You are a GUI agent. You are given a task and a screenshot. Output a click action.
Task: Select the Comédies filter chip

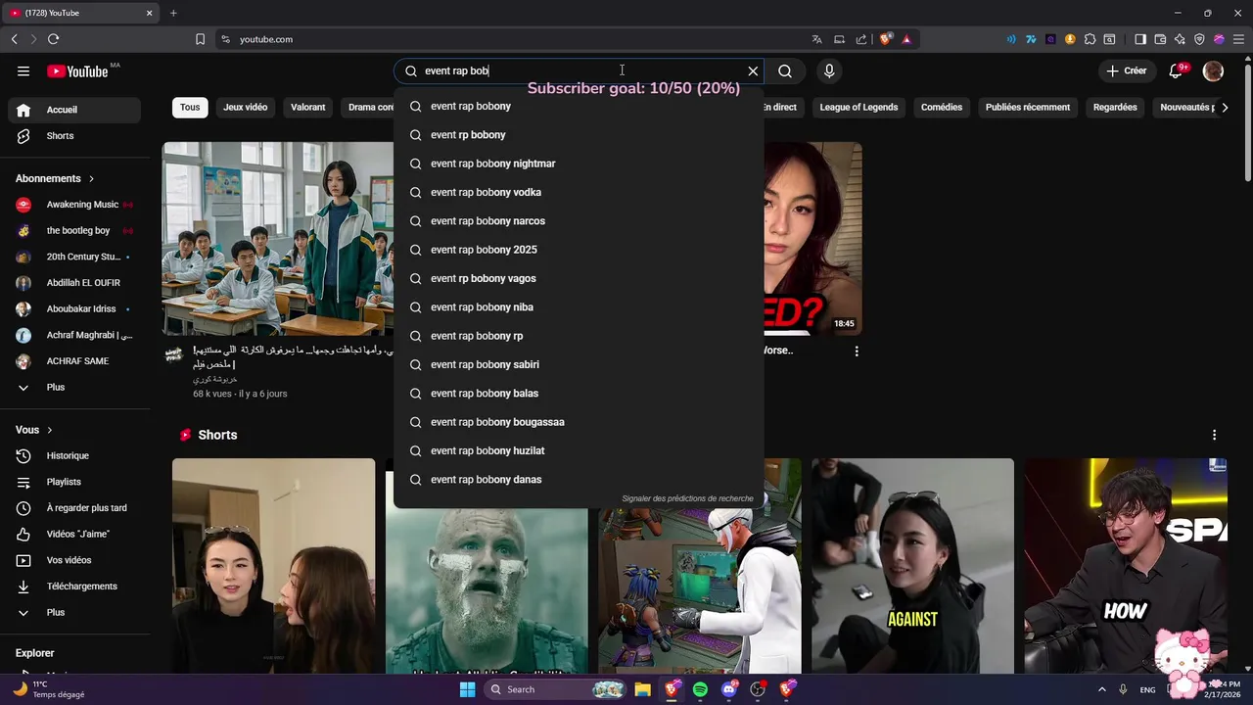pyautogui.click(x=942, y=107)
